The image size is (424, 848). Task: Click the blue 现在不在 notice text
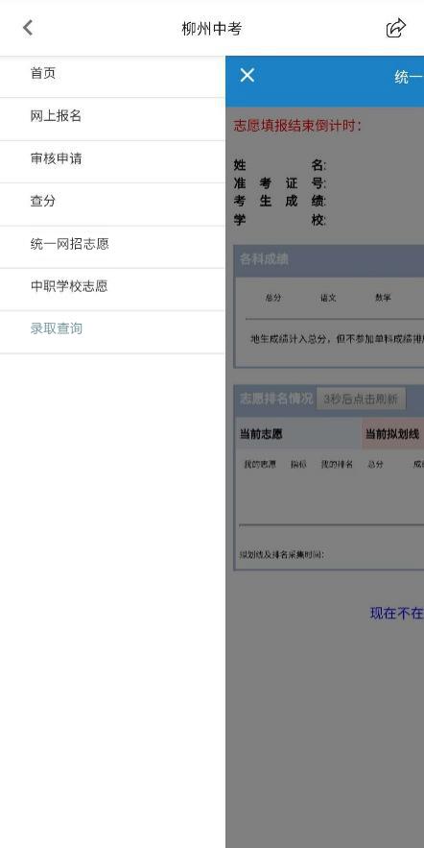396,613
